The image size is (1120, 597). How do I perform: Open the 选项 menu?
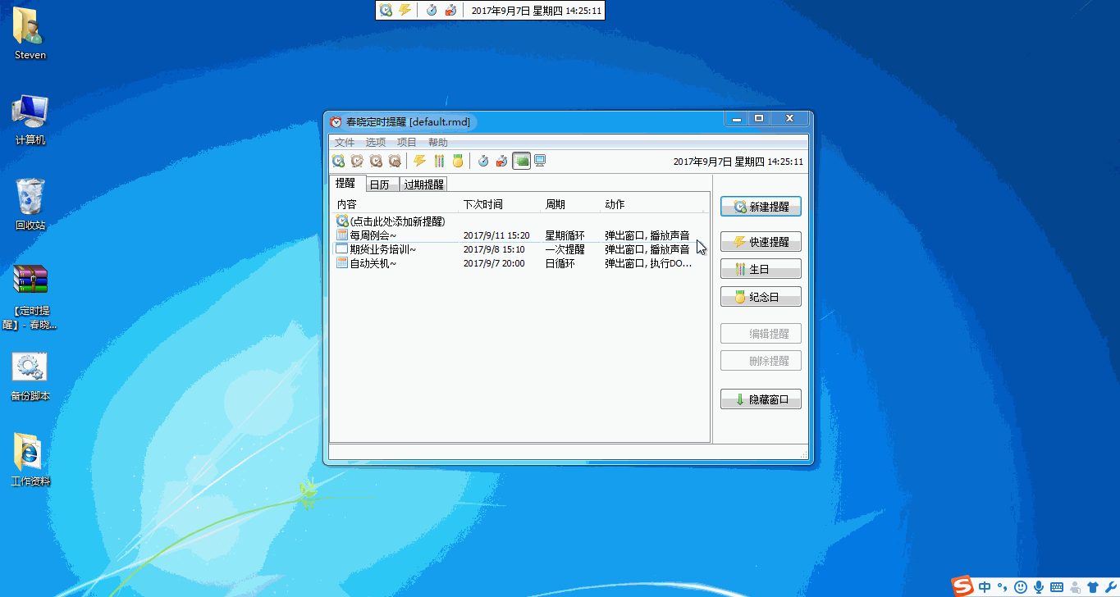[376, 143]
